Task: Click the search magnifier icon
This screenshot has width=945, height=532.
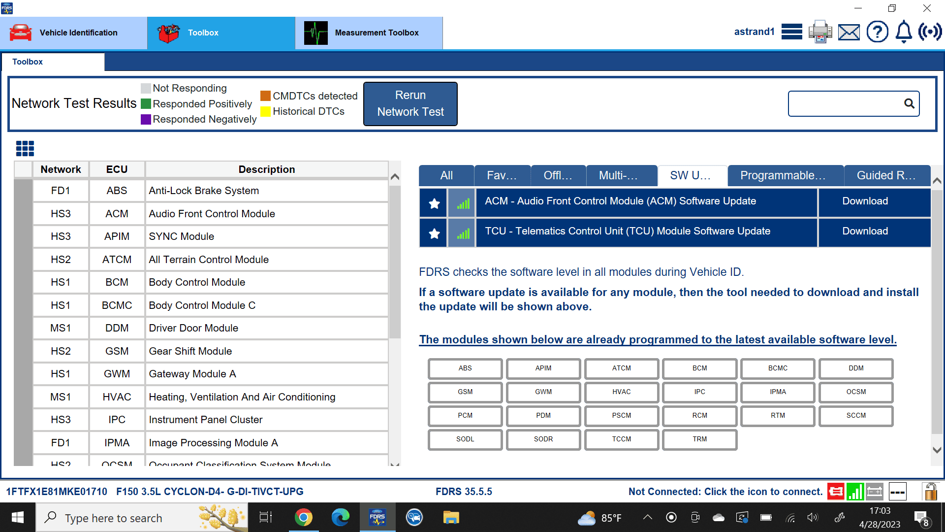Action: click(x=909, y=103)
